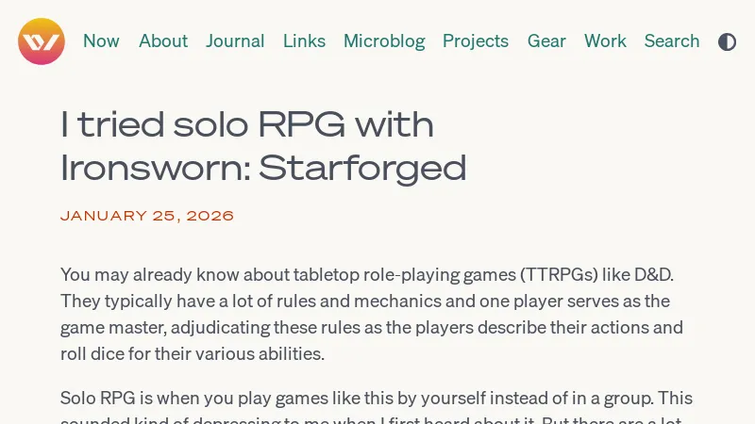Click the word "D&D" in the first paragraph
This screenshot has width=755, height=424.
coord(653,275)
